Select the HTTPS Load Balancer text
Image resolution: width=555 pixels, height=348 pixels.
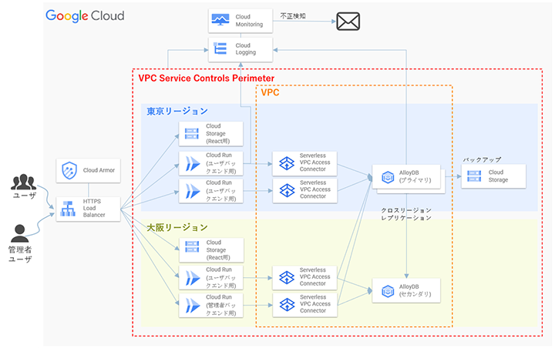[94, 208]
